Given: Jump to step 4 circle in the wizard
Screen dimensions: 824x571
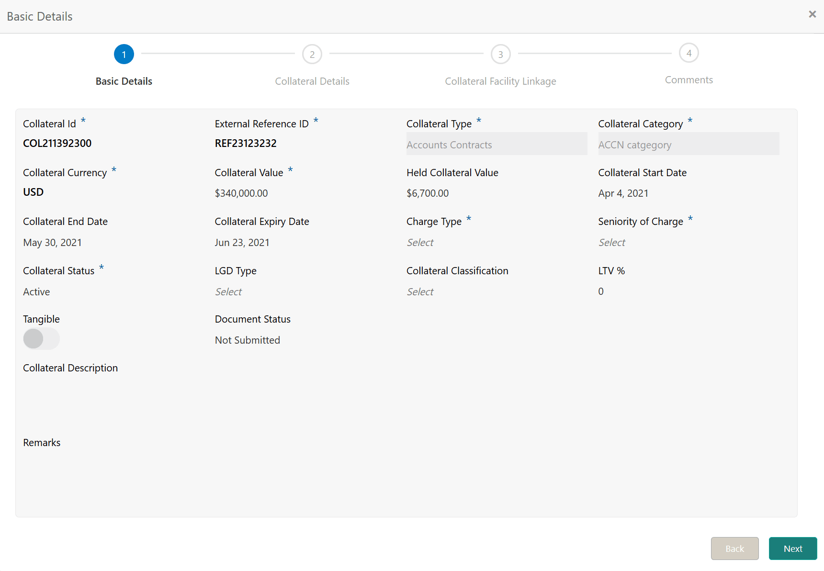Looking at the screenshot, I should point(689,53).
